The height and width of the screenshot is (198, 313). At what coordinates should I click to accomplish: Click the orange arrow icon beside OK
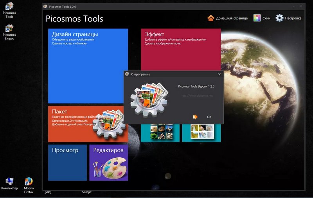click(x=195, y=117)
